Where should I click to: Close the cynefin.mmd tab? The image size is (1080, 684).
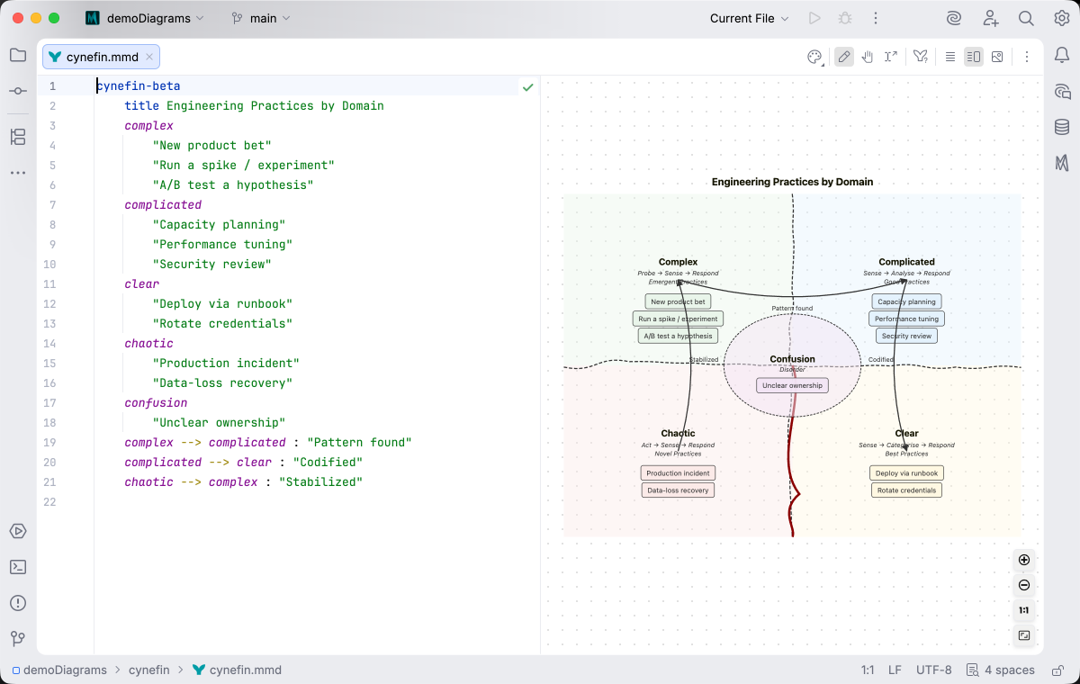point(149,57)
